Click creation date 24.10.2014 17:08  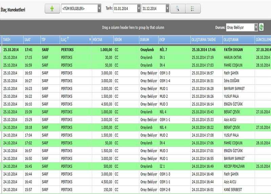tap(203, 135)
